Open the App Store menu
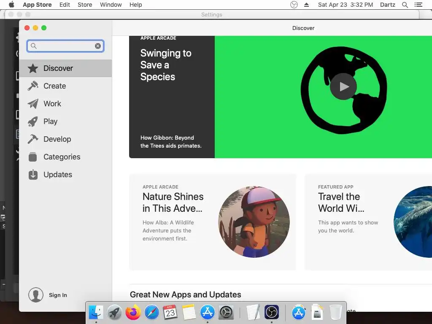 pyautogui.click(x=37, y=5)
